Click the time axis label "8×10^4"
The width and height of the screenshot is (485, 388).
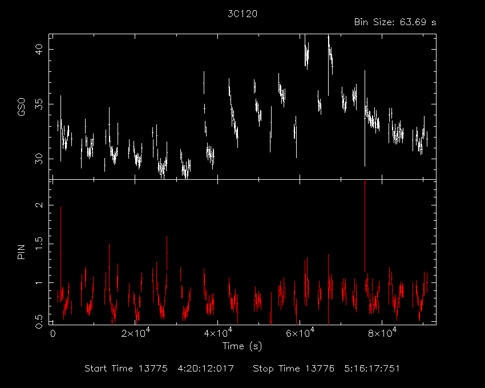(382, 333)
